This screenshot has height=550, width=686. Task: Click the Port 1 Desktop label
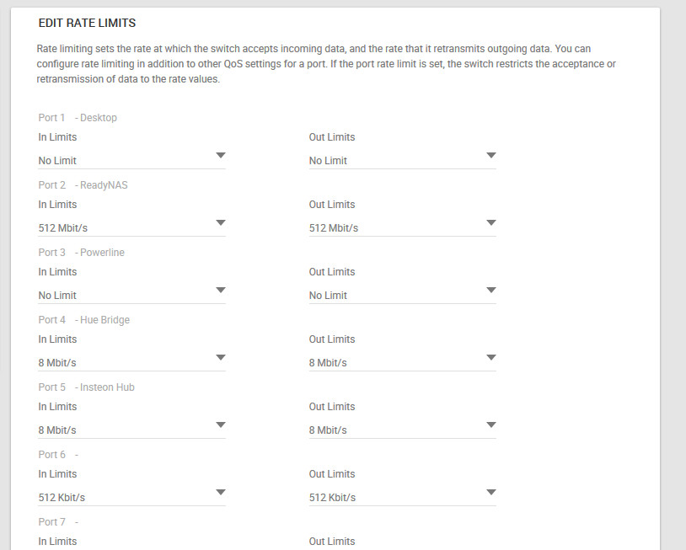pos(78,118)
